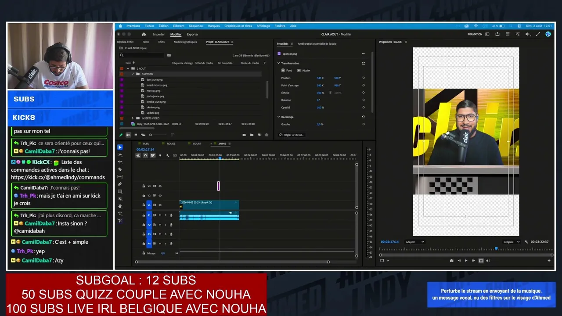Switch to the Importer workspace
Image resolution: width=562 pixels, height=316 pixels.
tap(159, 34)
